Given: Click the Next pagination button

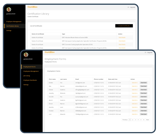Looking at the screenshot, I should tap(147, 120).
